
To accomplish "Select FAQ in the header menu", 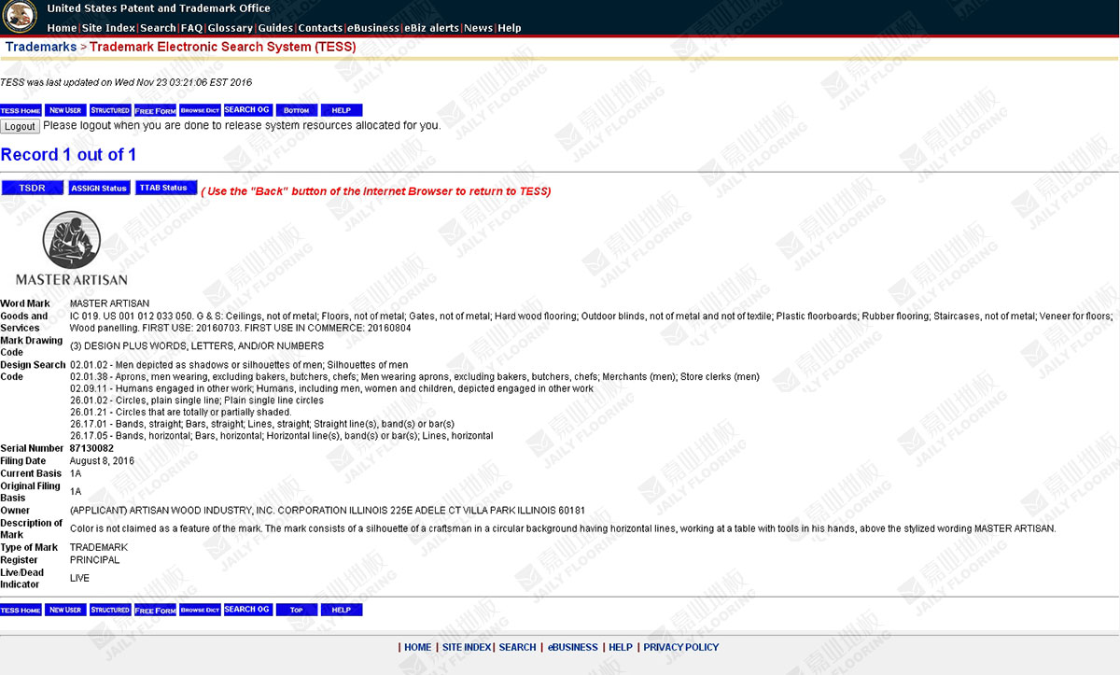I will coord(191,28).
